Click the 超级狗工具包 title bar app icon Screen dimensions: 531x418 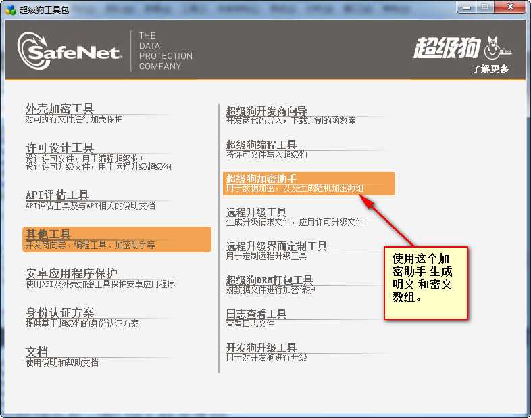pos(11,9)
